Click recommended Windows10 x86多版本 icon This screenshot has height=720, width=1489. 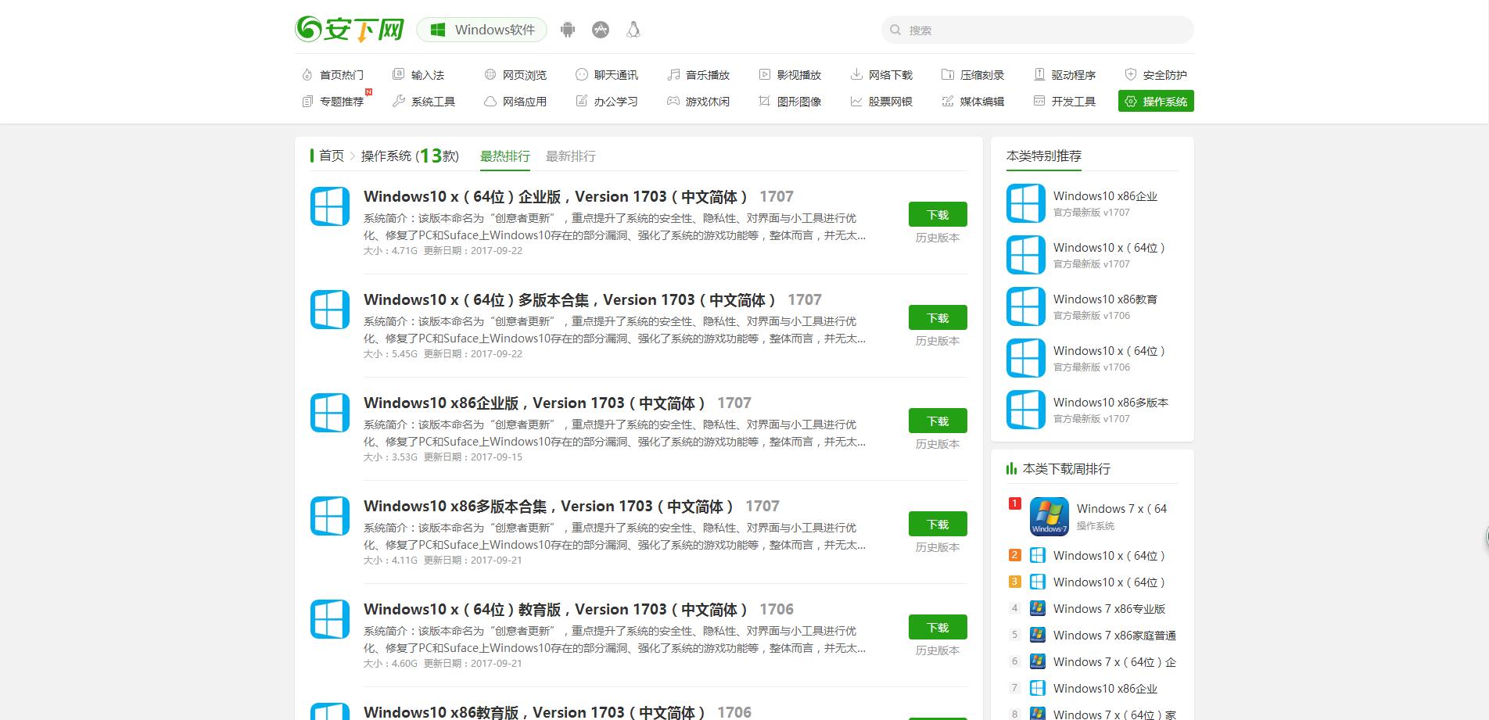(x=1026, y=410)
